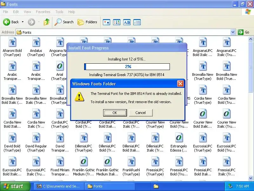Open the Help menu
Screen dimensions: 254x191
click(x=72, y=12)
